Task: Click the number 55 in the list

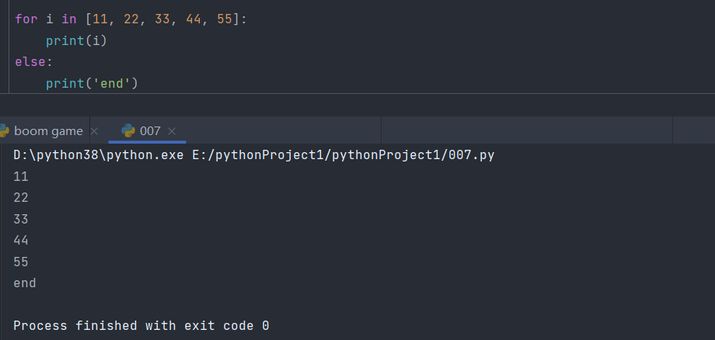Action: [225, 19]
